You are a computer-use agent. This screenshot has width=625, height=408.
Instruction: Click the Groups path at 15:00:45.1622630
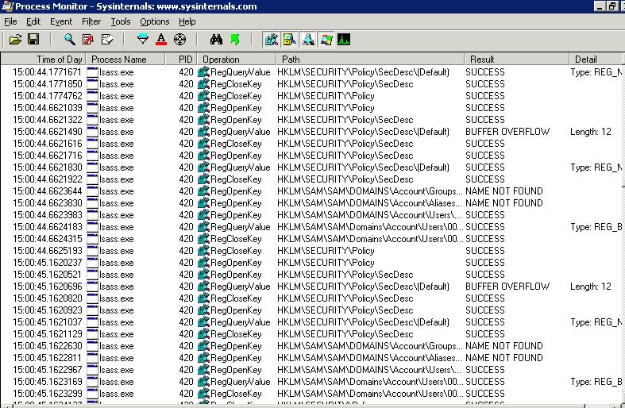370,346
